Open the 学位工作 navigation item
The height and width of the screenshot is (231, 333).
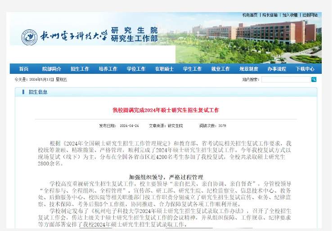pyautogui.click(x=136, y=69)
